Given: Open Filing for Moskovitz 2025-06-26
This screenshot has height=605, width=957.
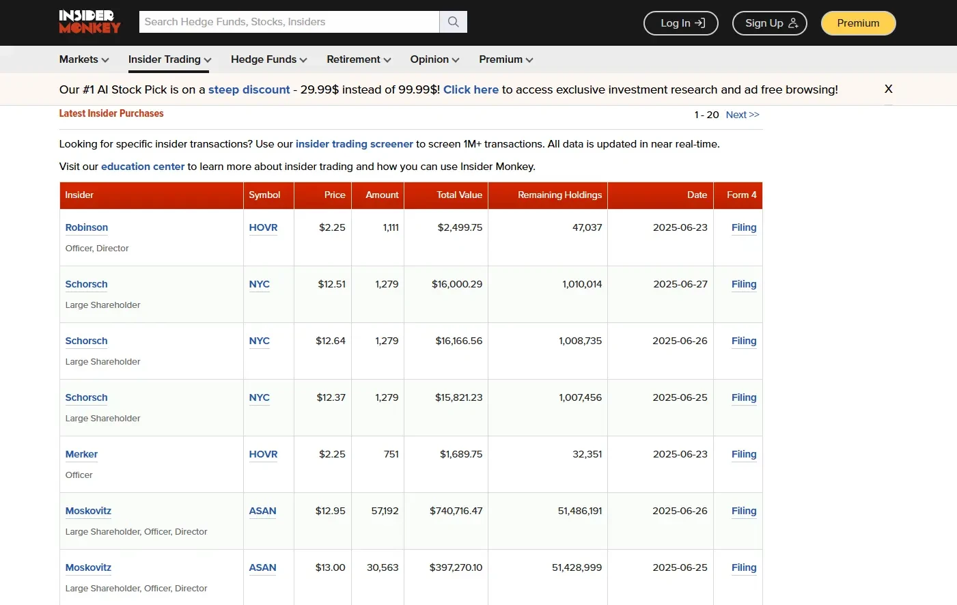Looking at the screenshot, I should click(744, 511).
